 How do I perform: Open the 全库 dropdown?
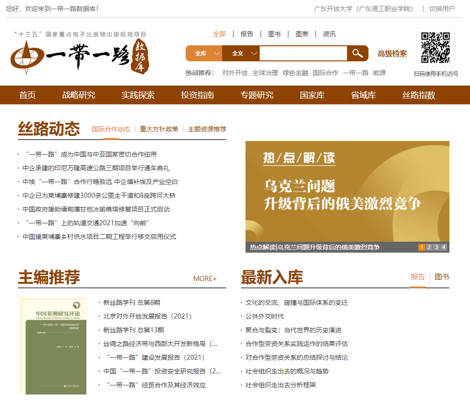(204, 54)
